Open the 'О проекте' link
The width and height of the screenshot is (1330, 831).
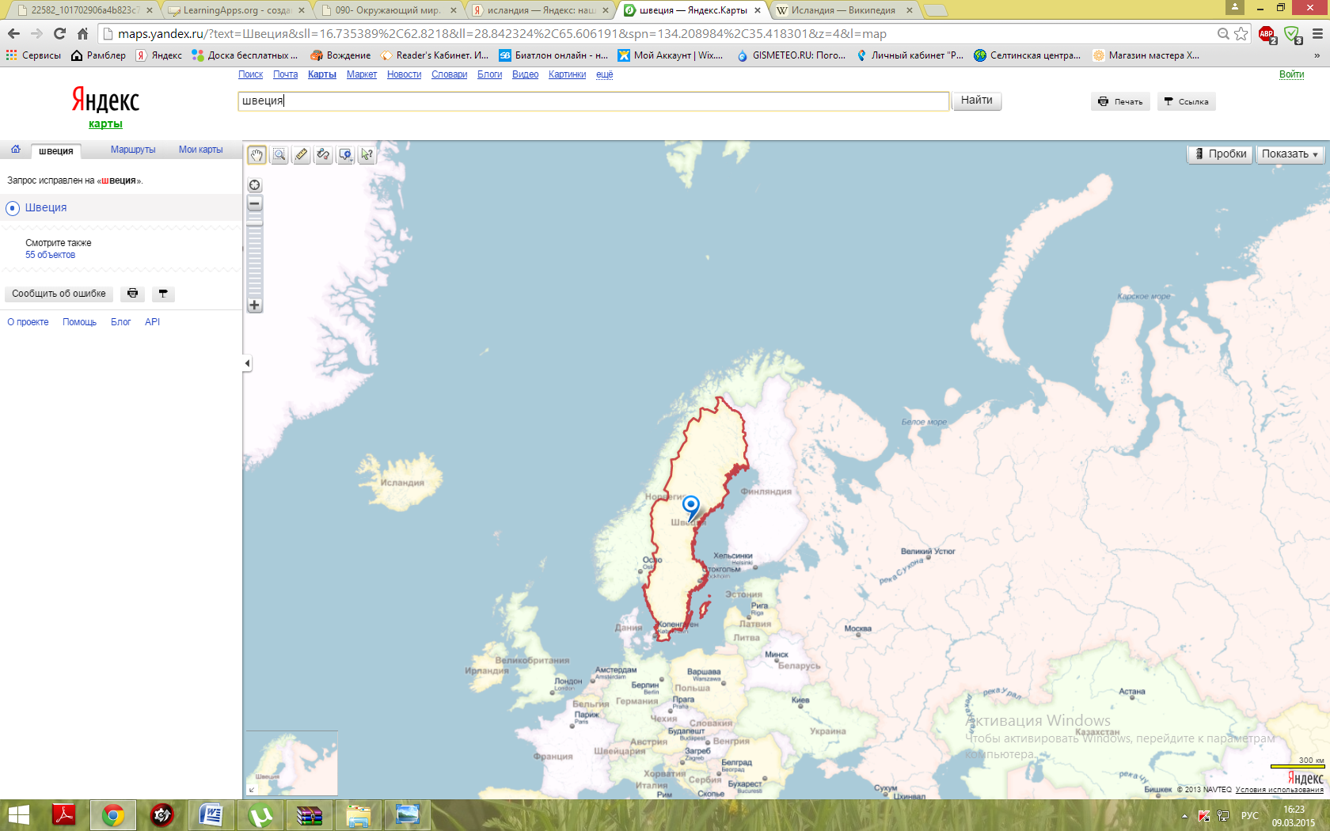tap(28, 322)
